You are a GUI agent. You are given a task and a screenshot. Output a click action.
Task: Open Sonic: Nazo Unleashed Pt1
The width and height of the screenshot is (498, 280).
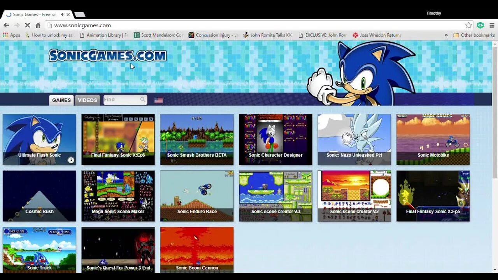(354, 140)
